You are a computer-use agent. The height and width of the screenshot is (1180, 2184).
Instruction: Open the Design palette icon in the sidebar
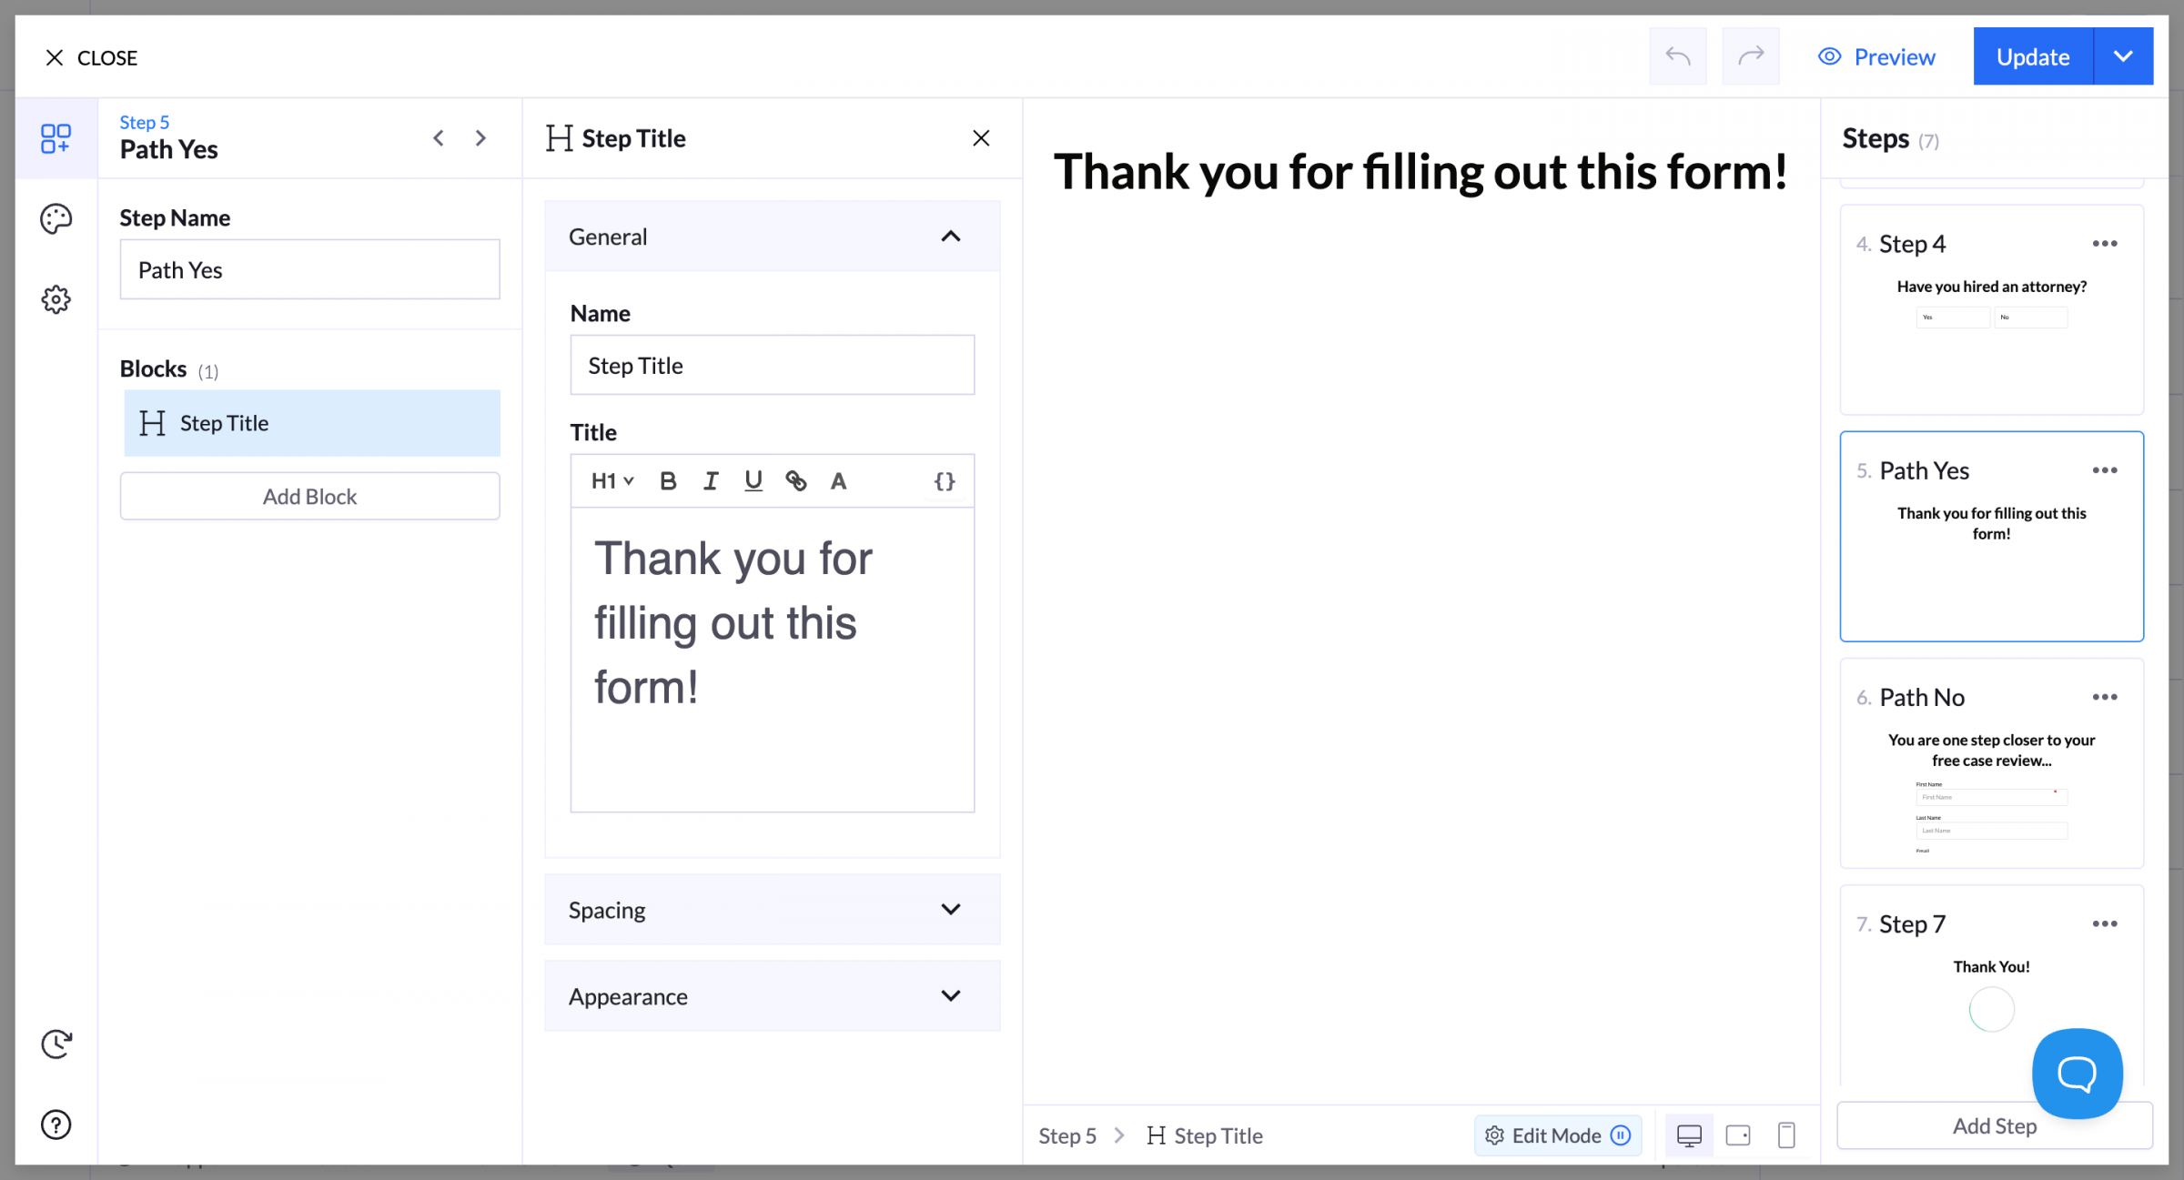[56, 218]
